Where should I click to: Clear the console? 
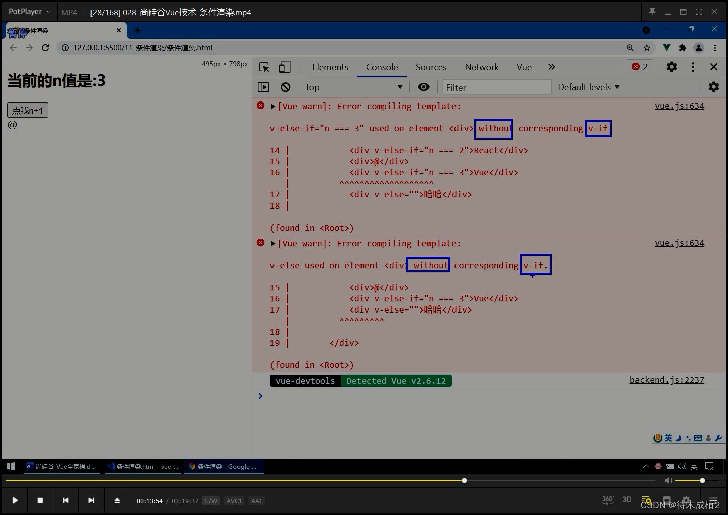(x=286, y=87)
